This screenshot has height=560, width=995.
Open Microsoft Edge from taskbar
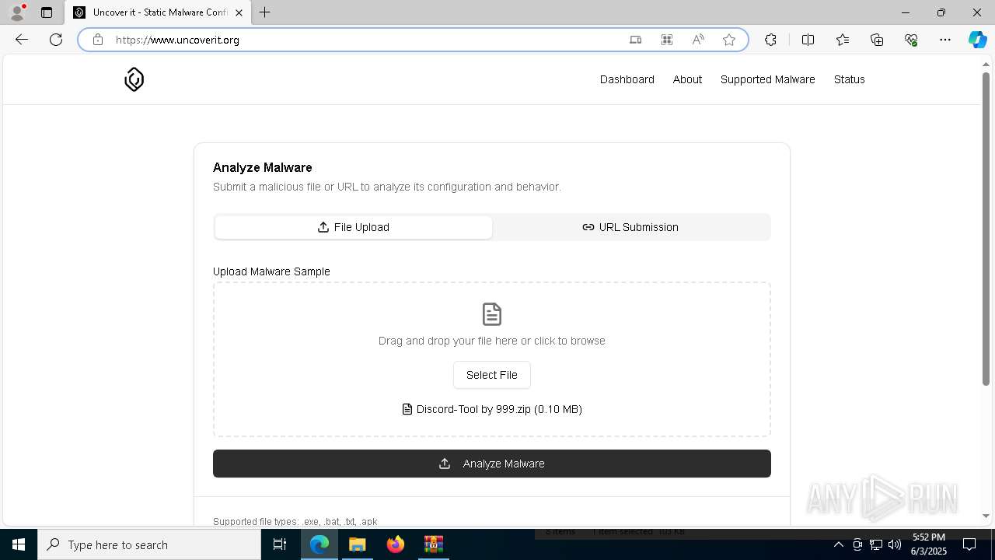coord(319,544)
